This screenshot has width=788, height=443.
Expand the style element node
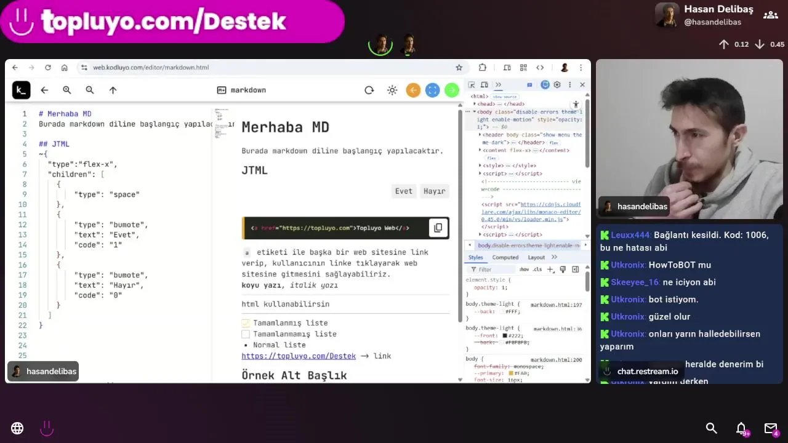(x=480, y=166)
